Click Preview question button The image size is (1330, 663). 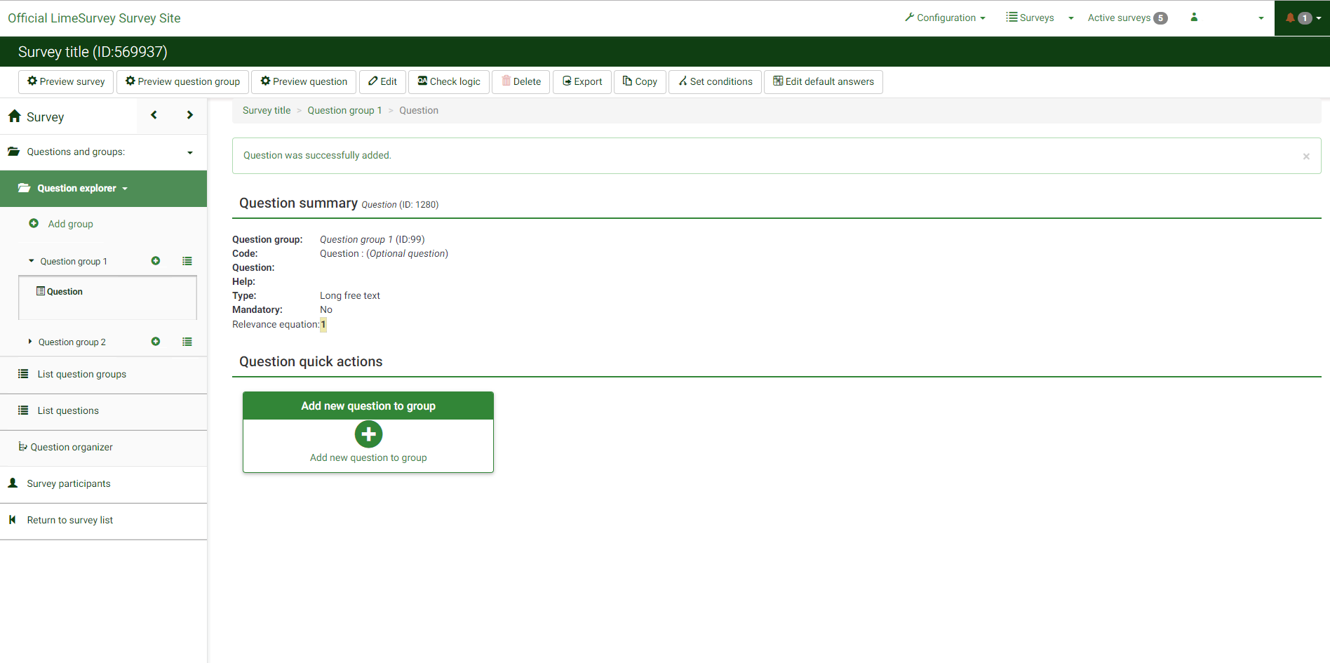point(304,81)
